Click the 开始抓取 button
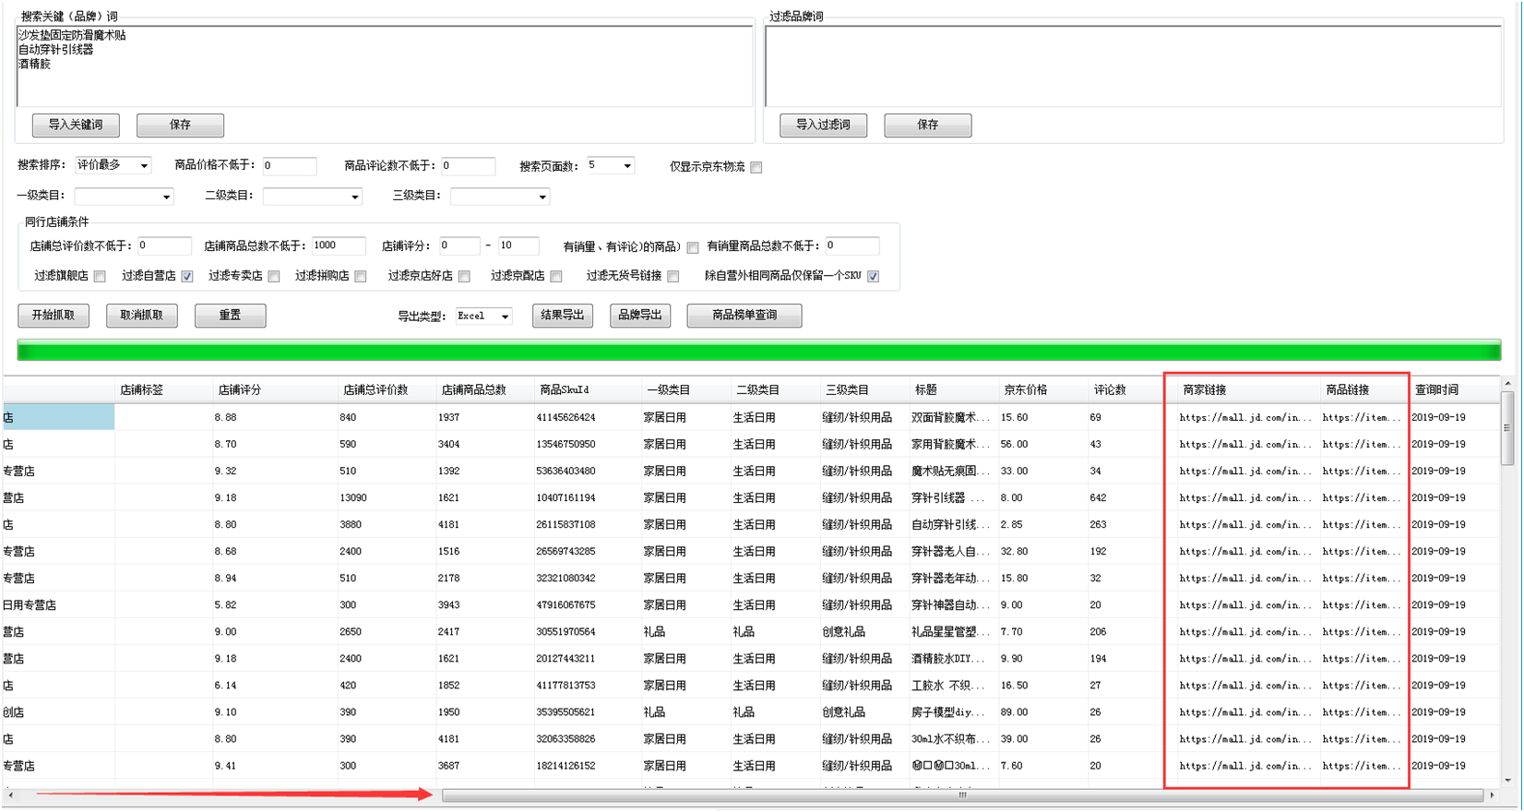Viewport: 1524px width, 812px height. pos(54,316)
